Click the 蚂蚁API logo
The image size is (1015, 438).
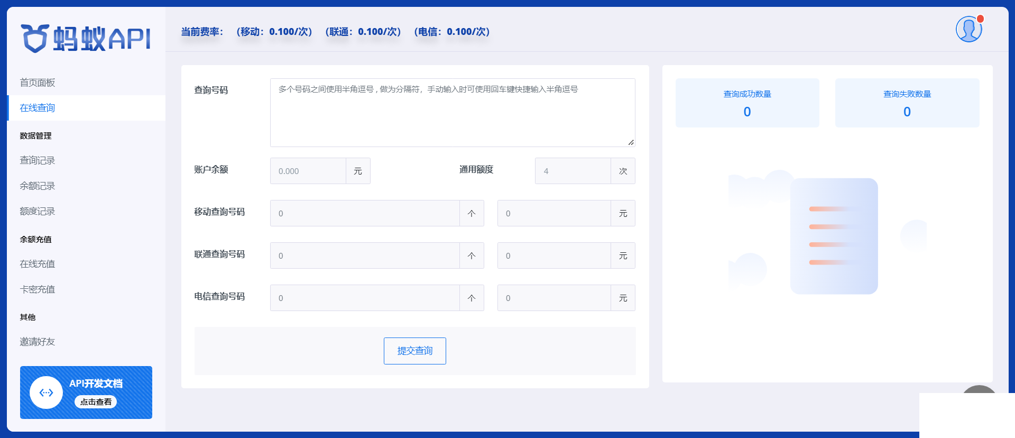tap(86, 39)
